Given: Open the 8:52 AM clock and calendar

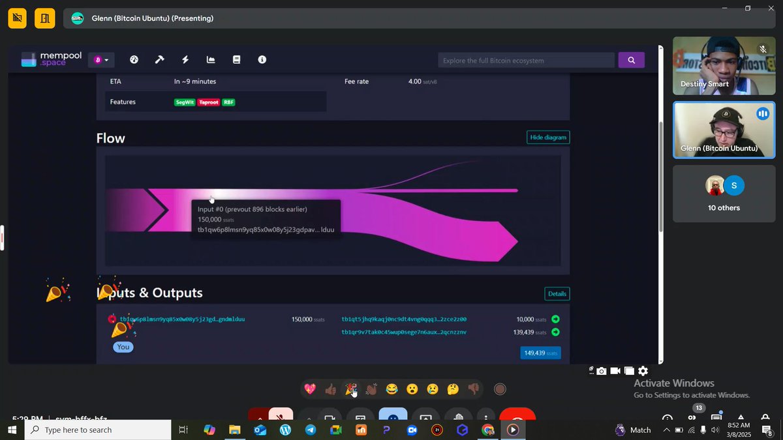Looking at the screenshot, I should (x=739, y=430).
